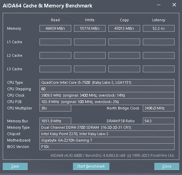182x175 pixels.
Task: Select the Memory Copy value 47013 MB/s
Action: tap(124, 28)
